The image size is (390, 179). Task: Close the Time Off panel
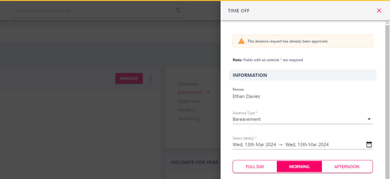click(x=379, y=11)
